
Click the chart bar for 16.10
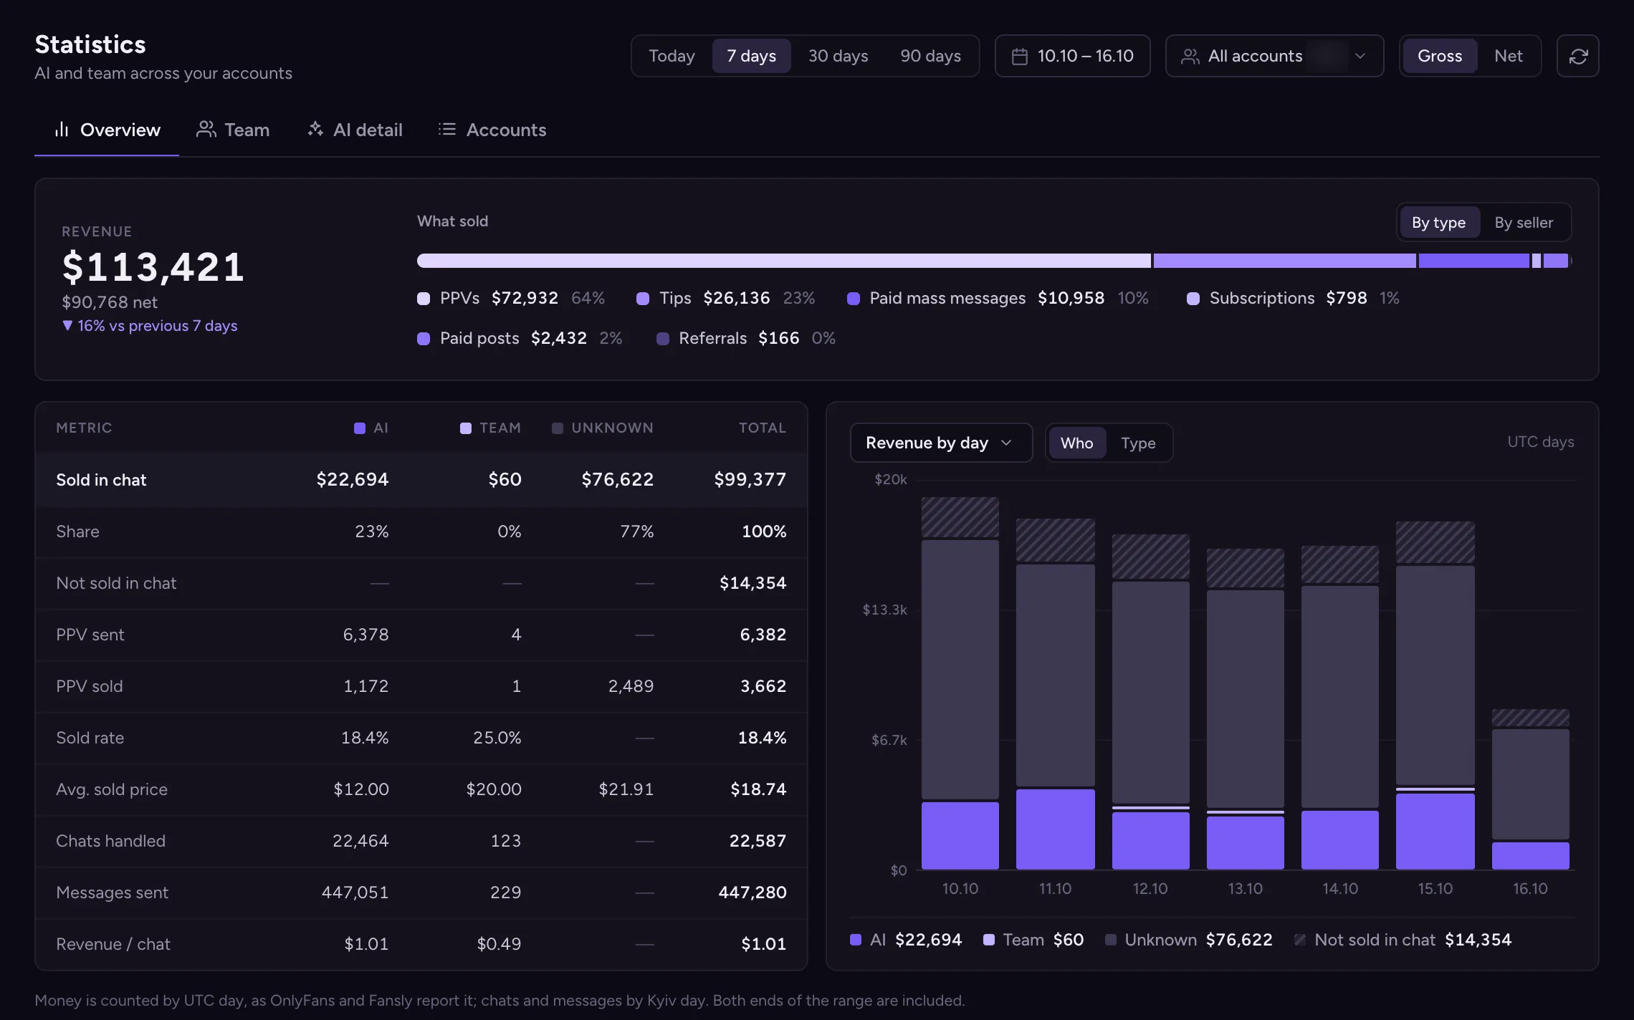click(x=1531, y=789)
